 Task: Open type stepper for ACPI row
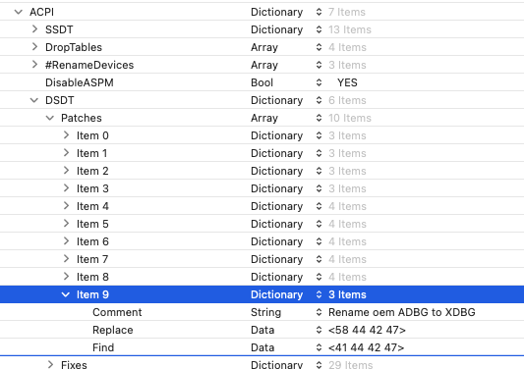[x=319, y=12]
